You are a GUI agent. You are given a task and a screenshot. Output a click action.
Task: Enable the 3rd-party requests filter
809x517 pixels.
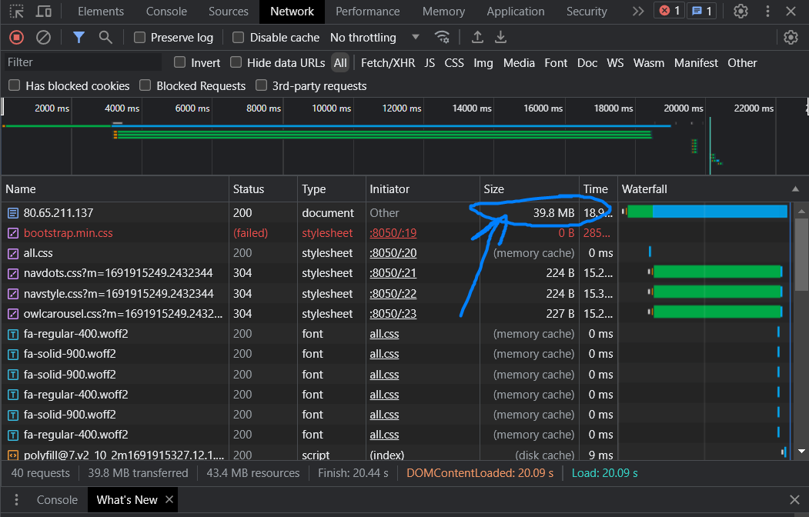[261, 86]
